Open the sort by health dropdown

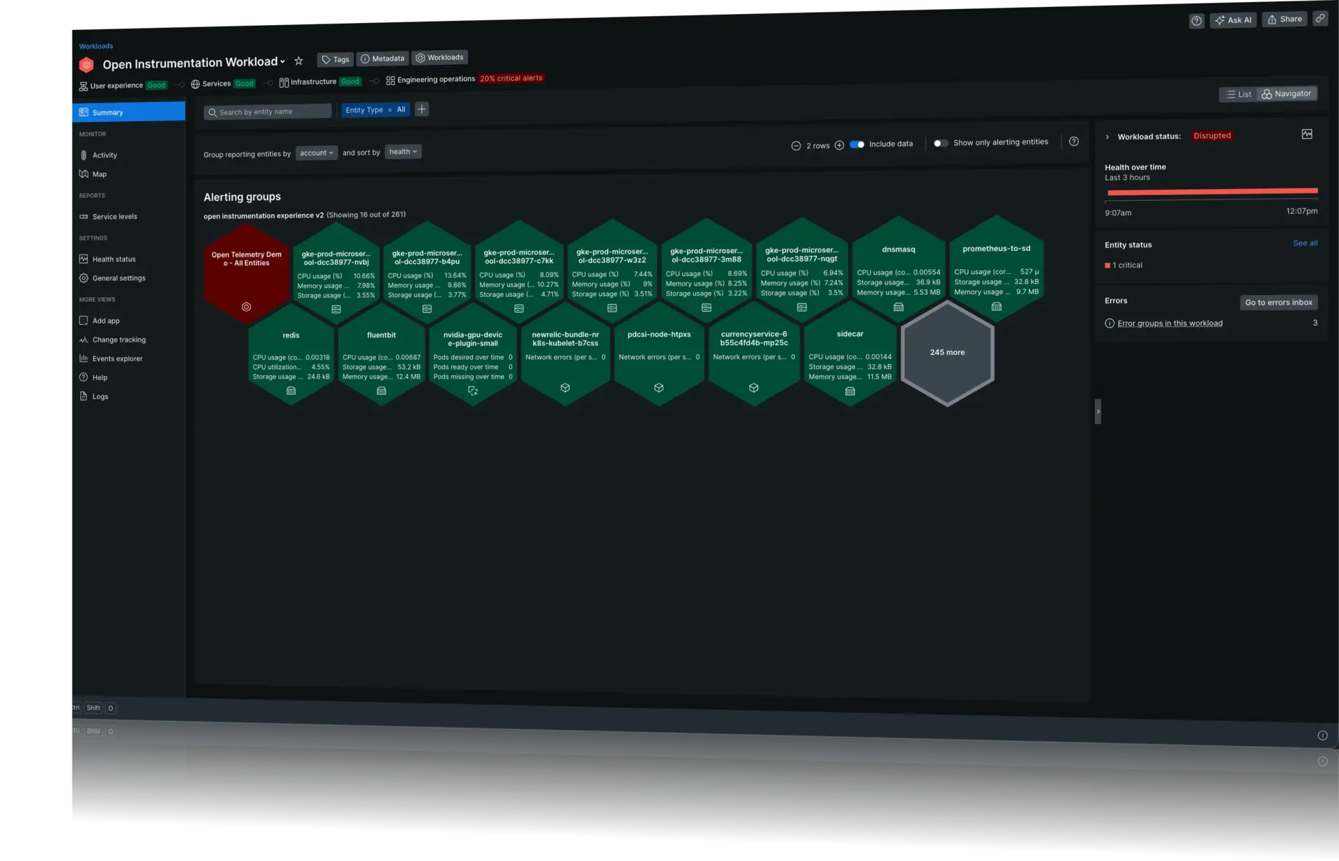401,151
